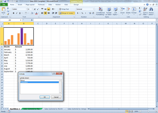Image resolution: width=158 pixels, height=113 pixels.
Task: Click OK in the Unhide dialog
Action: [x=45, y=97]
